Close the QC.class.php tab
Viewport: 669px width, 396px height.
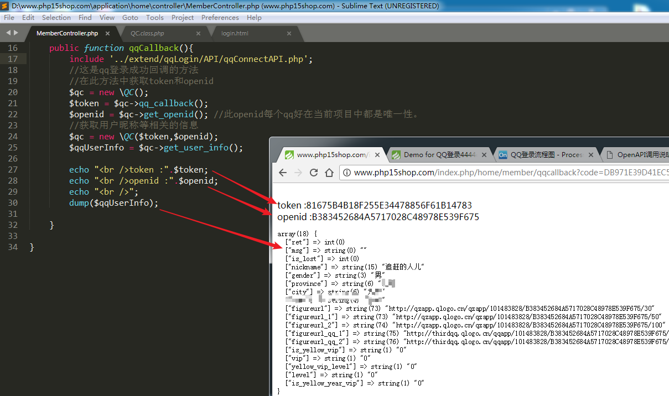coord(198,34)
